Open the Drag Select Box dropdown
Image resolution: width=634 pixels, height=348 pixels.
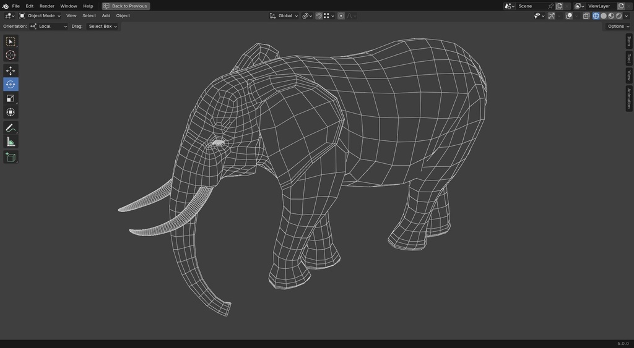tap(102, 26)
